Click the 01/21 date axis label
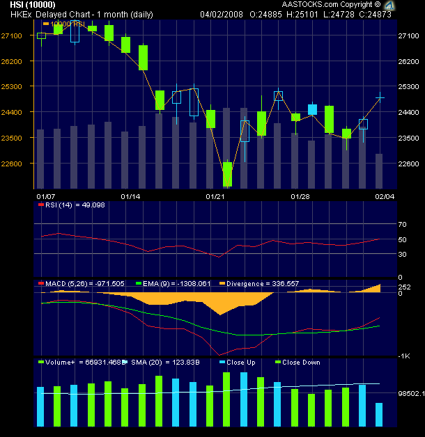425x437 pixels. point(215,196)
